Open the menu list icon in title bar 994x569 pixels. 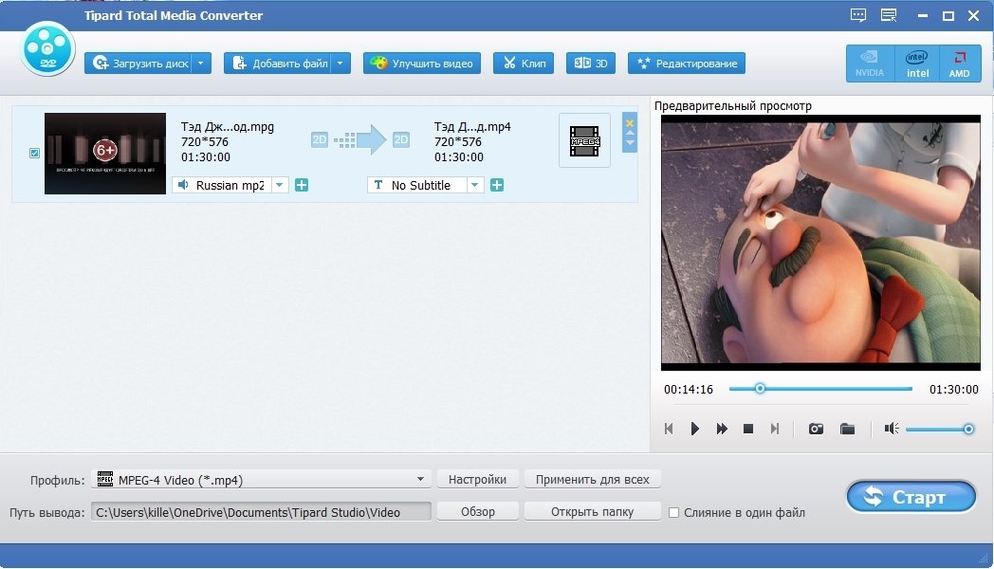pos(889,15)
